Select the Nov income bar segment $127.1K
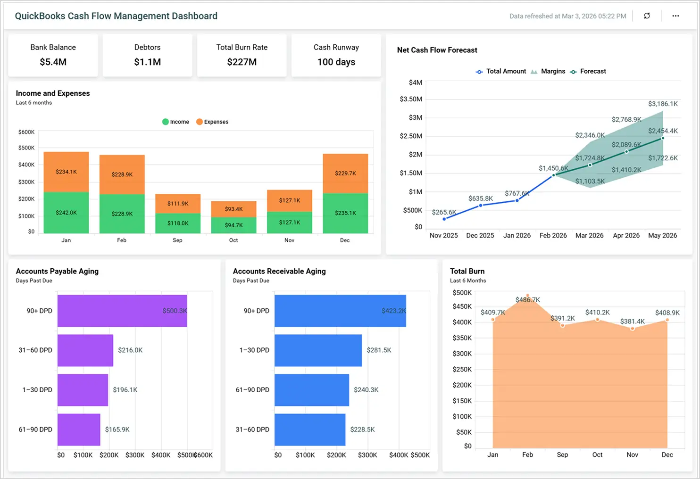 coord(290,223)
